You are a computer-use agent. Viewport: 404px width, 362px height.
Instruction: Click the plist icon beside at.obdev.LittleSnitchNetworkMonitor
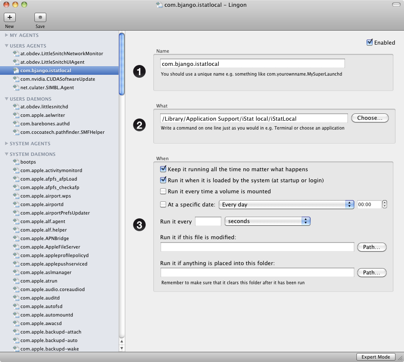(x=16, y=54)
